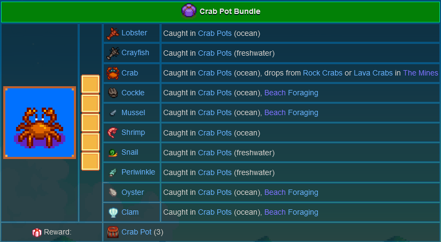
Task: Click the Crab Pot reward icon
Action: click(x=112, y=232)
